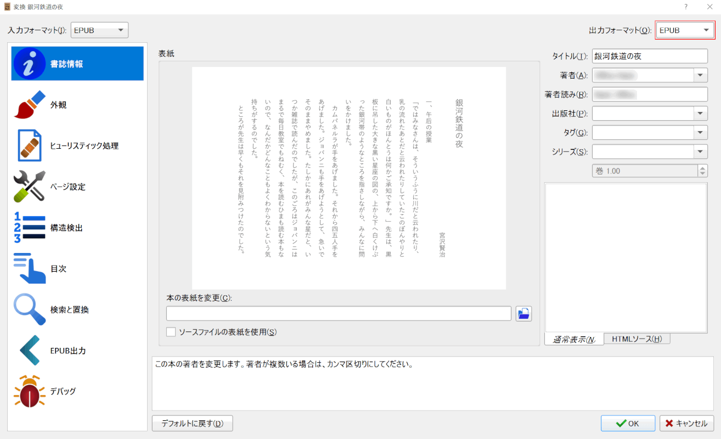Image resolution: width=721 pixels, height=439 pixels.
Task: Click the browse cover file folder icon
Action: pos(523,313)
